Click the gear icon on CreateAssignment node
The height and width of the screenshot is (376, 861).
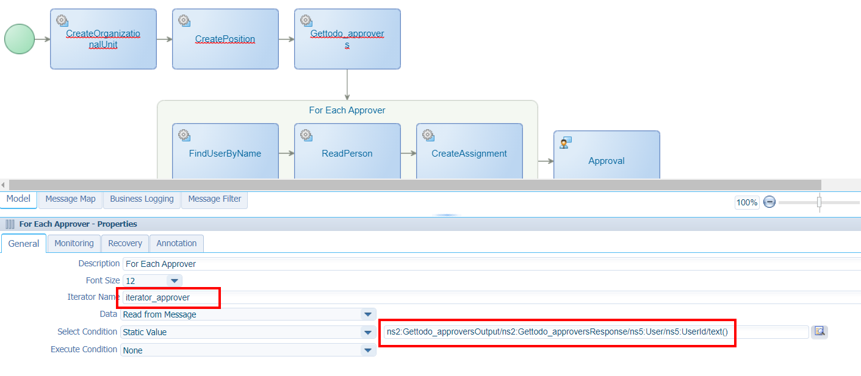coord(428,135)
